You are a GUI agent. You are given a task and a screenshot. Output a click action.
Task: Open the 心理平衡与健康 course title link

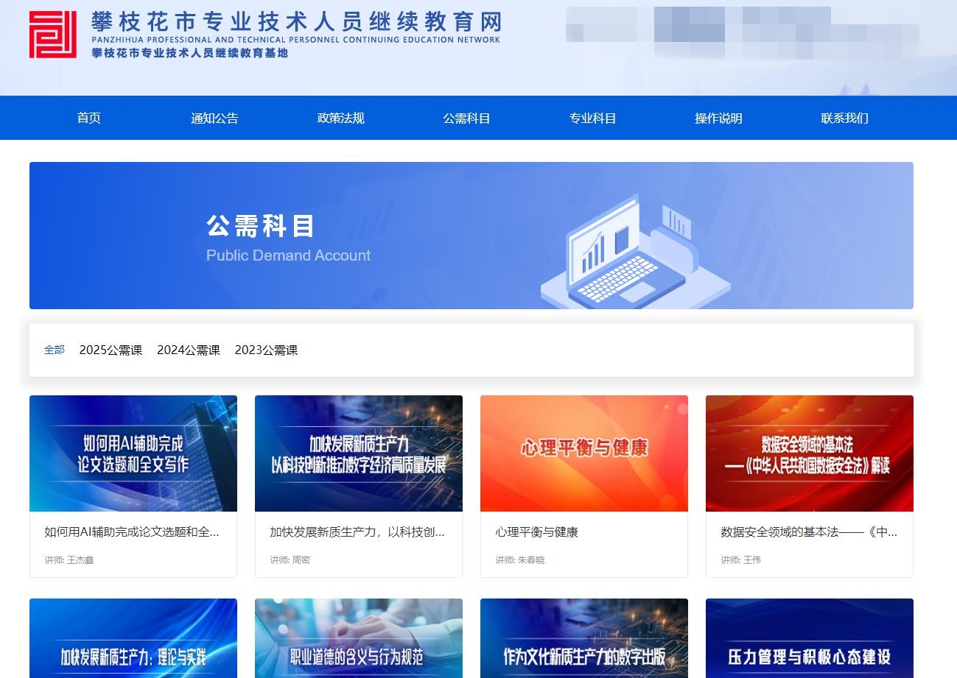pyautogui.click(x=536, y=532)
